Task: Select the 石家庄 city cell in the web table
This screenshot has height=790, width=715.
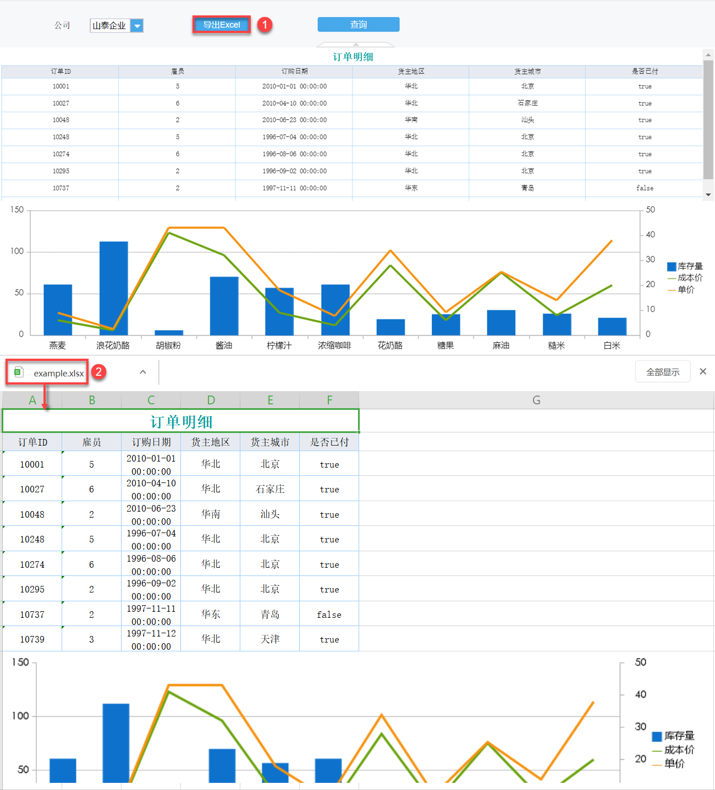Action: (x=527, y=103)
